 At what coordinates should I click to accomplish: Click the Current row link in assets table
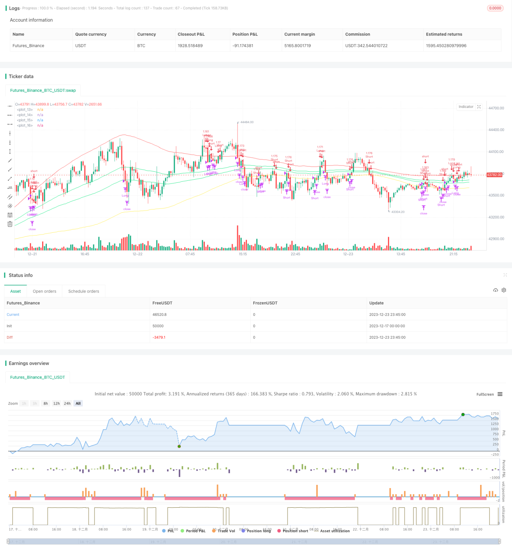click(x=13, y=314)
